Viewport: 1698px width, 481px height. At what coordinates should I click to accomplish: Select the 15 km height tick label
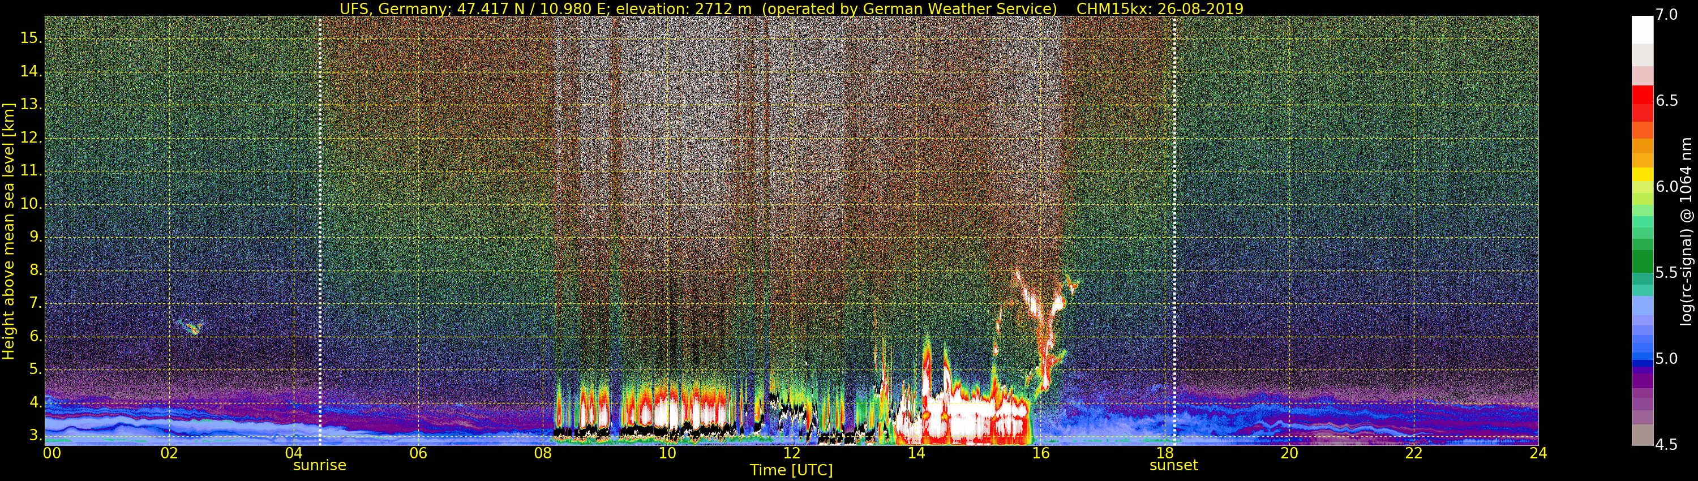click(x=31, y=38)
